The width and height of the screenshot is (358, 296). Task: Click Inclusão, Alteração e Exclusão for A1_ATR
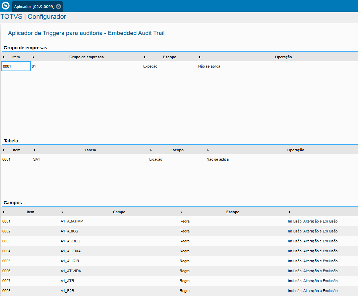tap(313, 281)
